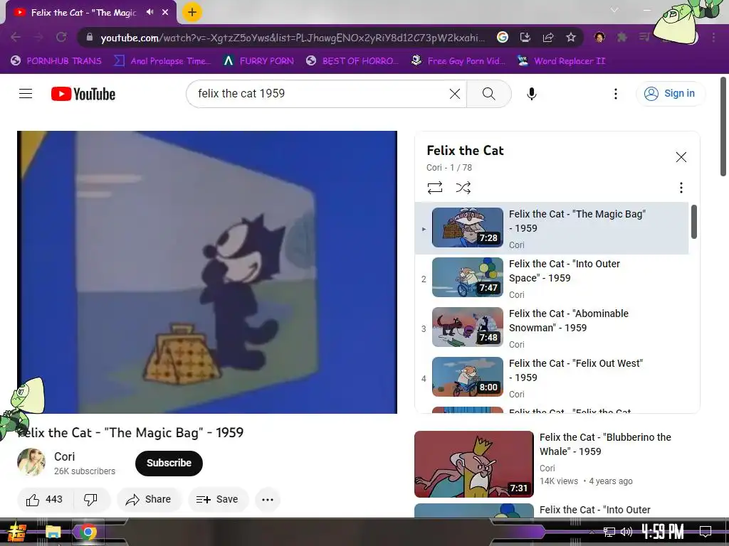Open the volume tray icon
This screenshot has width=729, height=546.
pyautogui.click(x=626, y=532)
